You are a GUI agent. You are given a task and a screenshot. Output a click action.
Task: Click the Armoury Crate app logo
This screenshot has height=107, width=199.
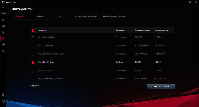coord(3,2)
